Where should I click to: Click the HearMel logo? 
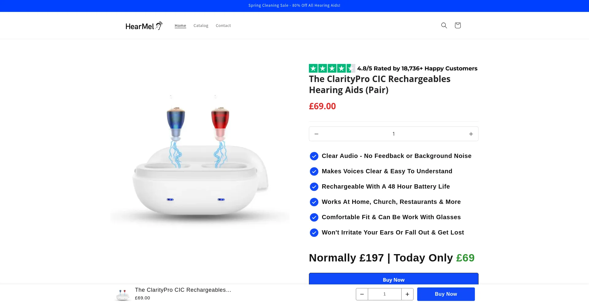(x=144, y=26)
